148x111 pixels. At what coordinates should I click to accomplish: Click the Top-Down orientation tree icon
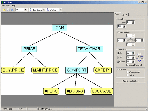coord(31,10)
